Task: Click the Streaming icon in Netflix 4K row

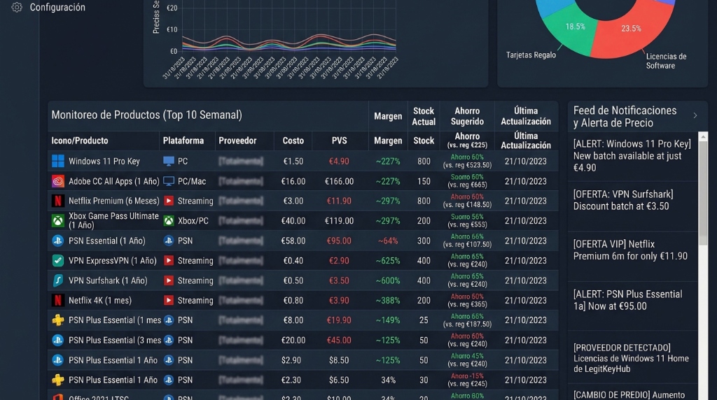Action: click(169, 301)
